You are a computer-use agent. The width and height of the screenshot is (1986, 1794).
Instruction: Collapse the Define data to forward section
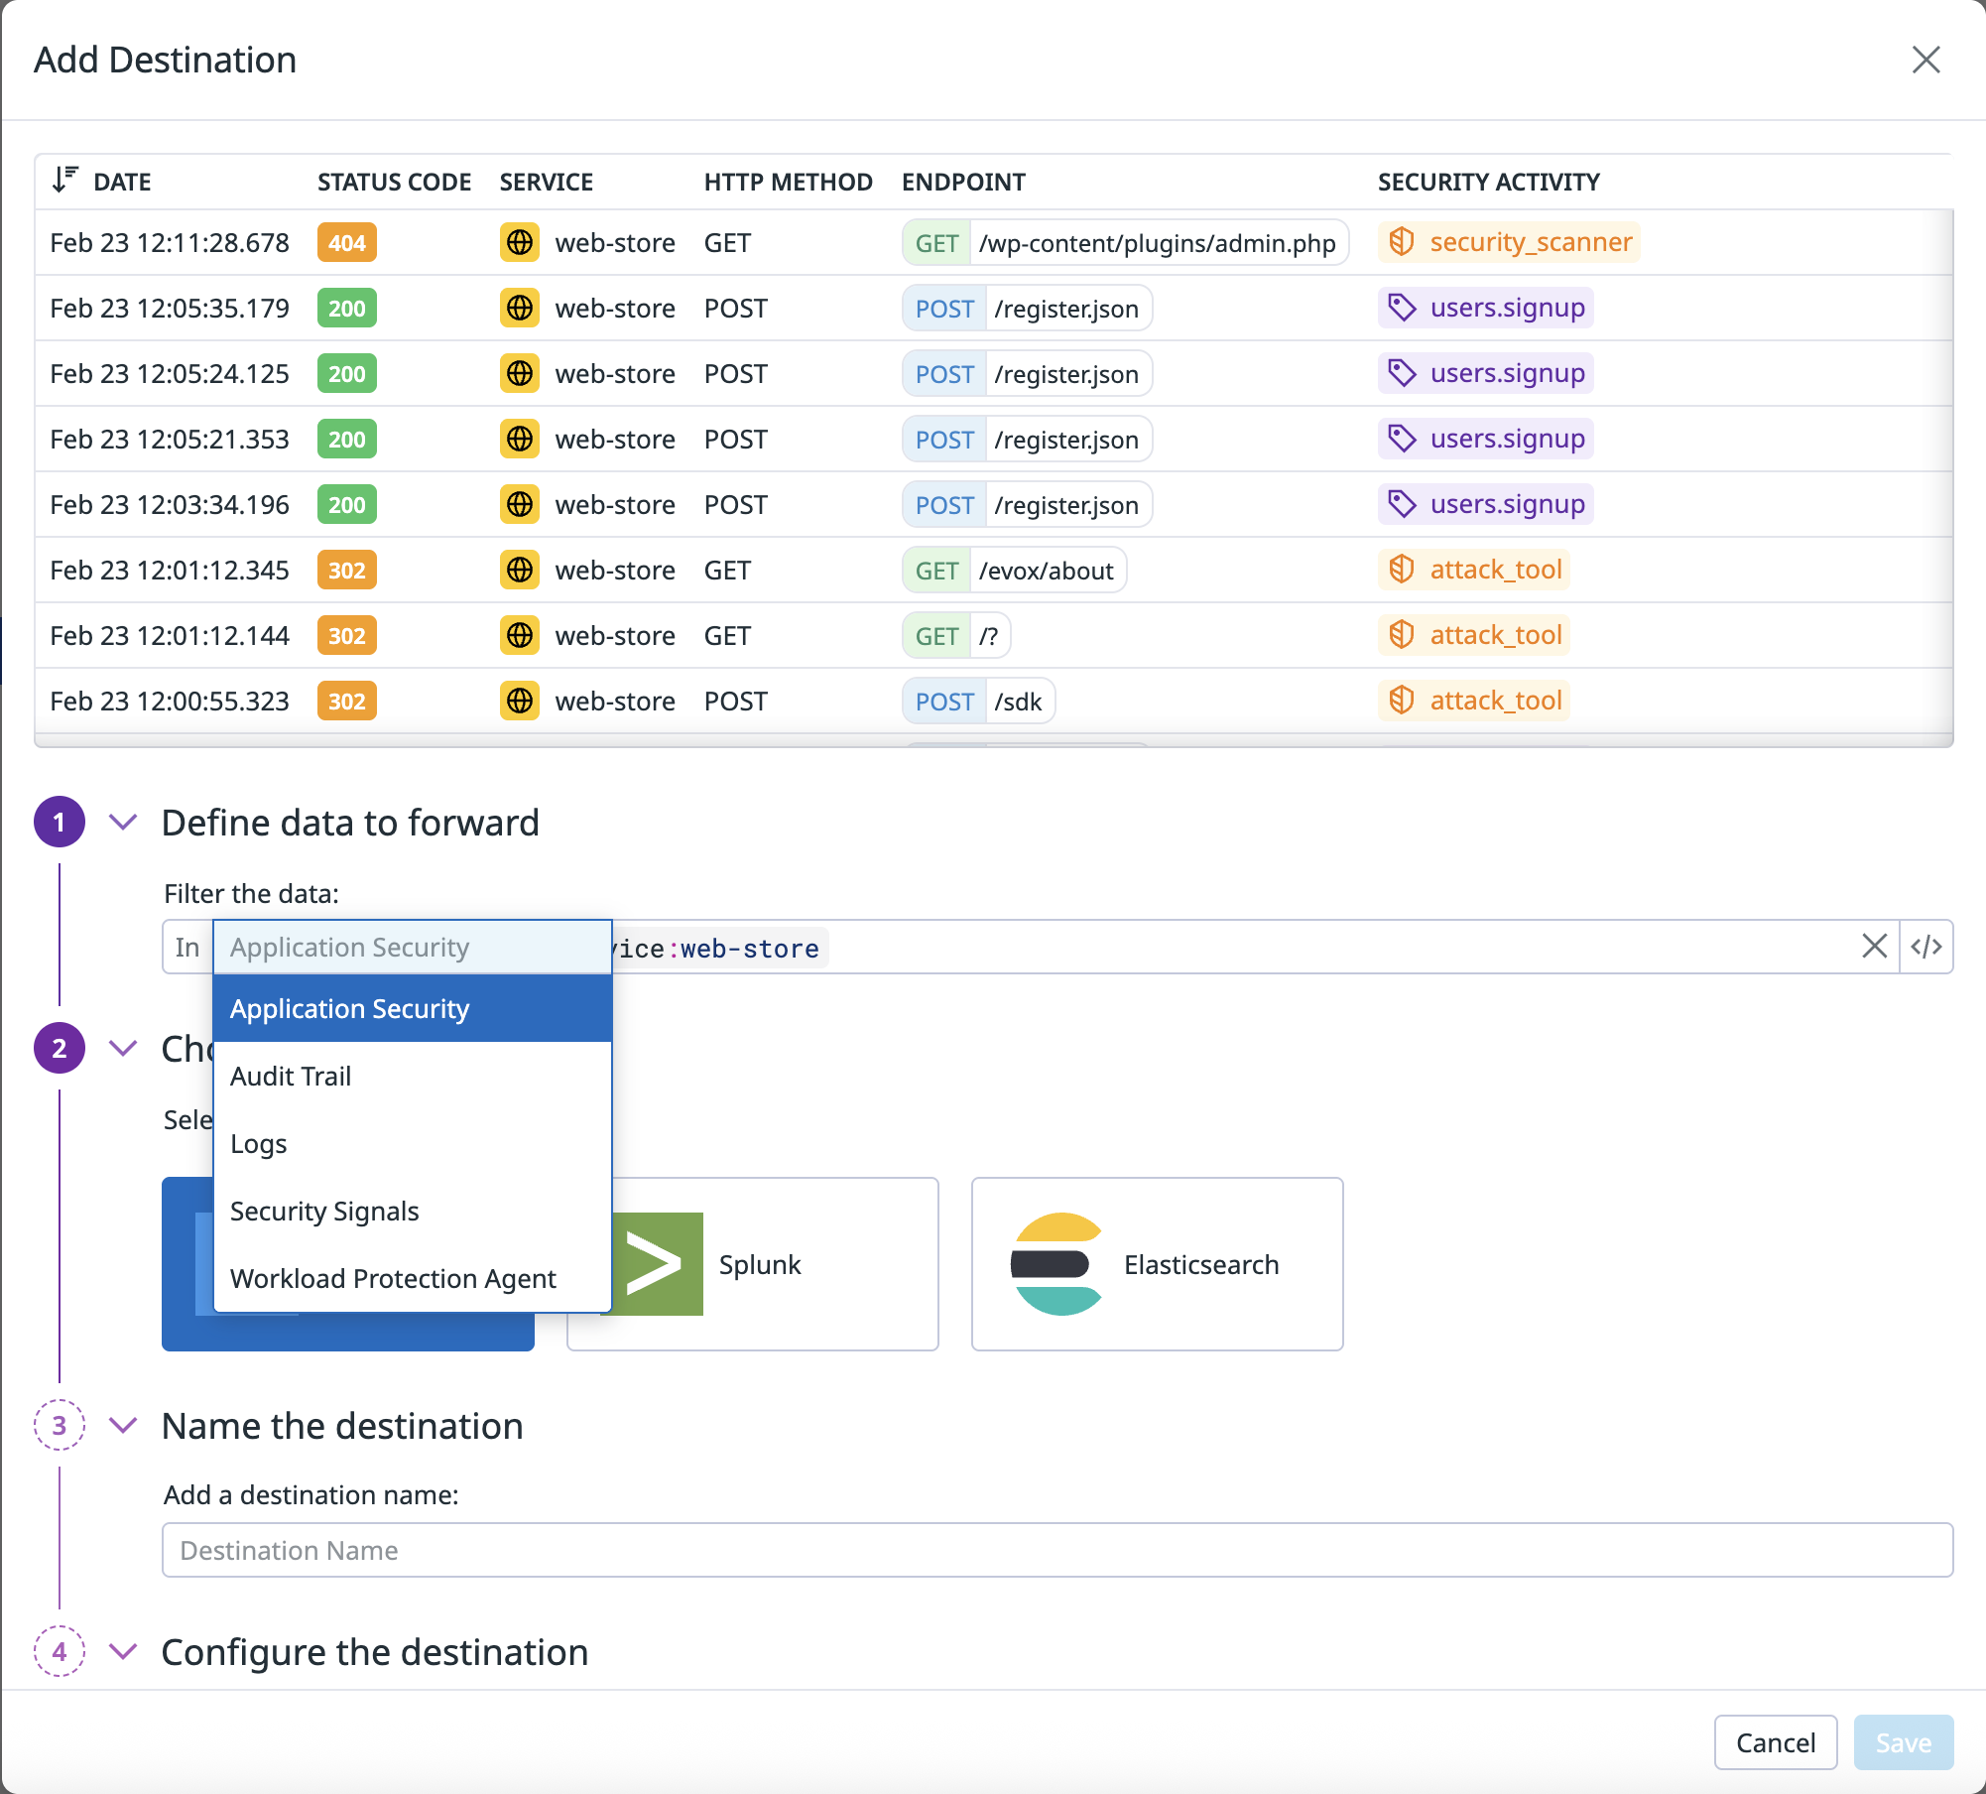coord(123,822)
